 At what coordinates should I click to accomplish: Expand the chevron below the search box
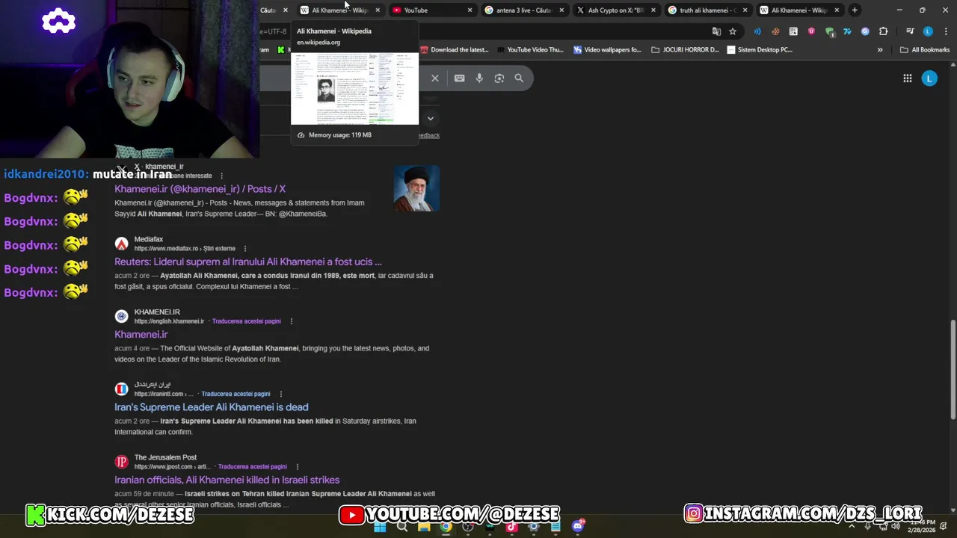click(x=430, y=118)
